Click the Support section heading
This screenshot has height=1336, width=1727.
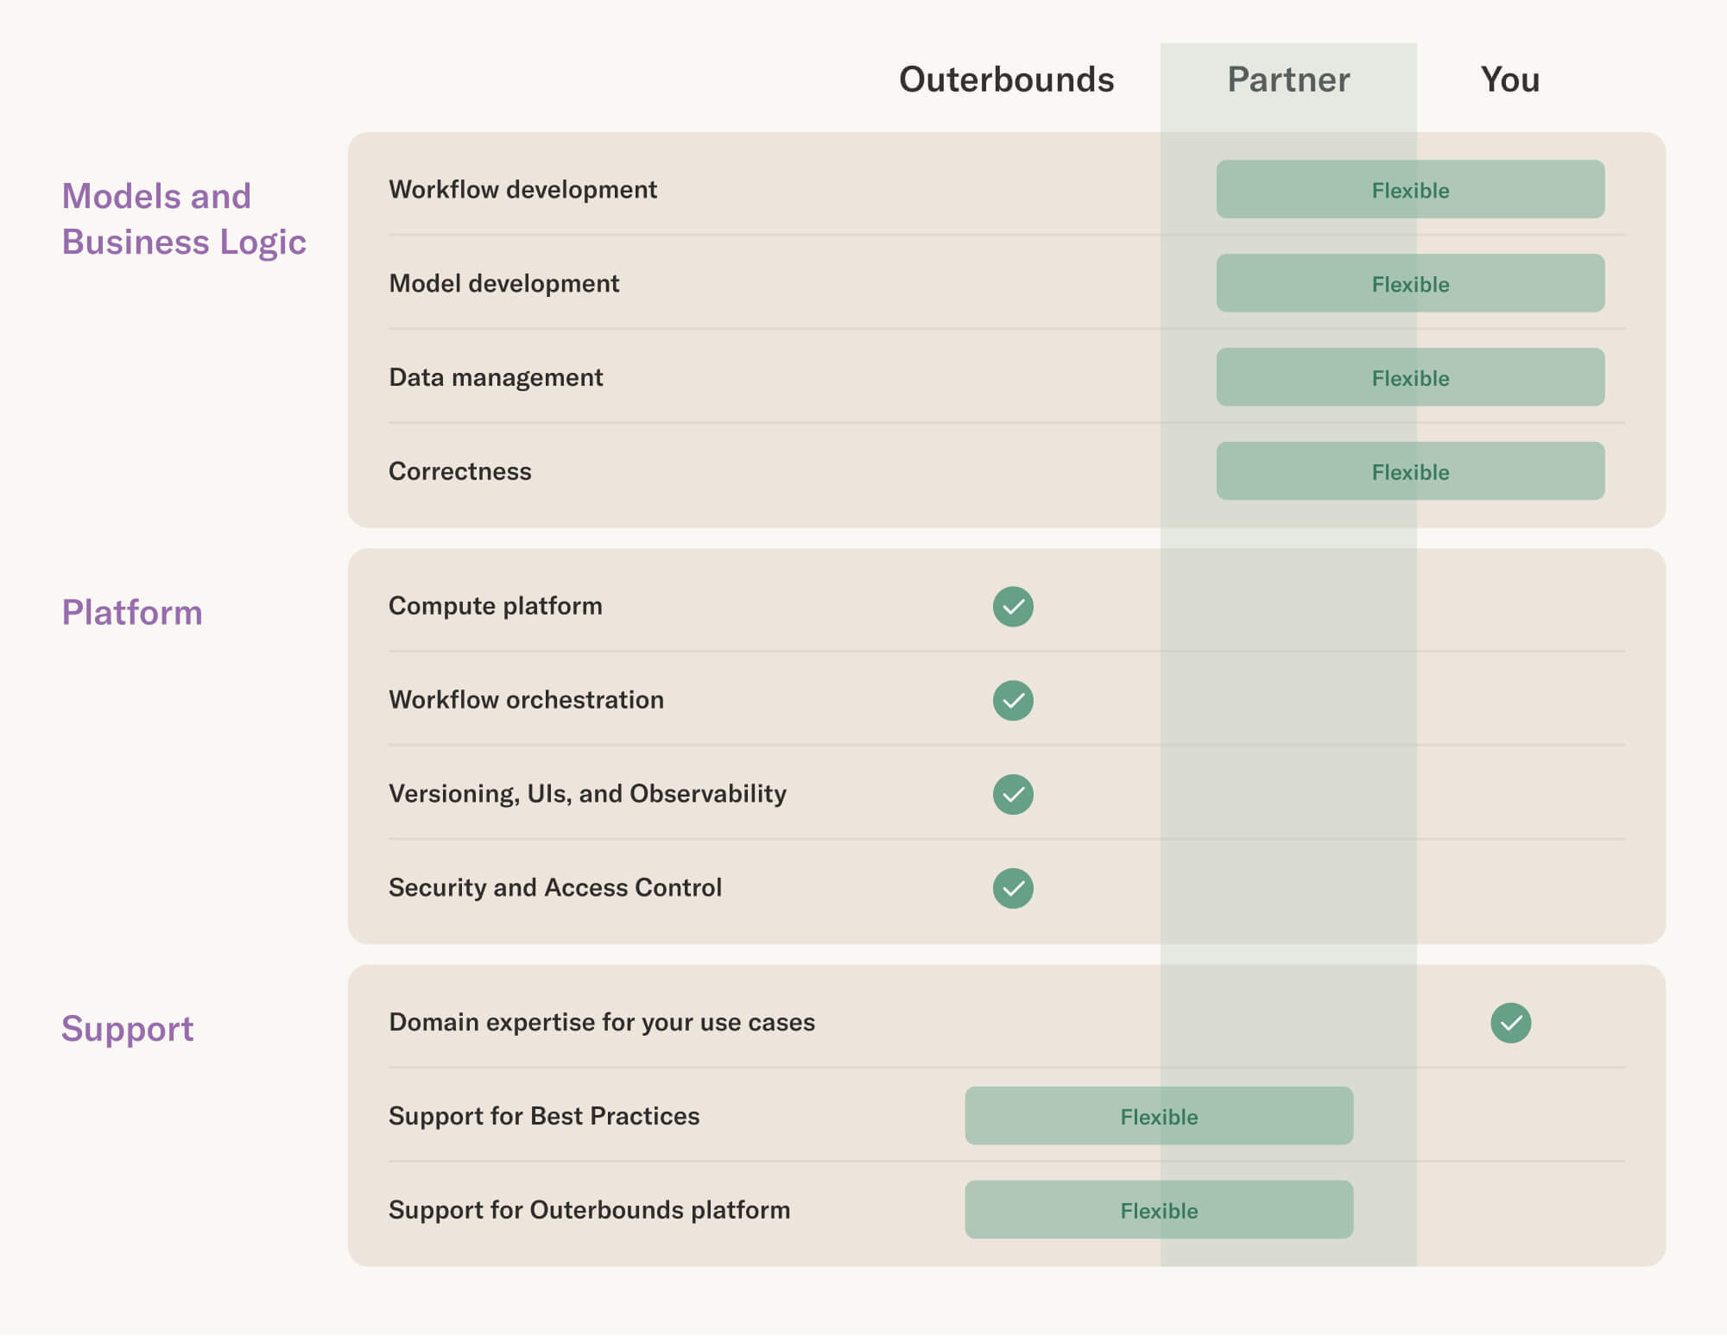[x=128, y=1029]
